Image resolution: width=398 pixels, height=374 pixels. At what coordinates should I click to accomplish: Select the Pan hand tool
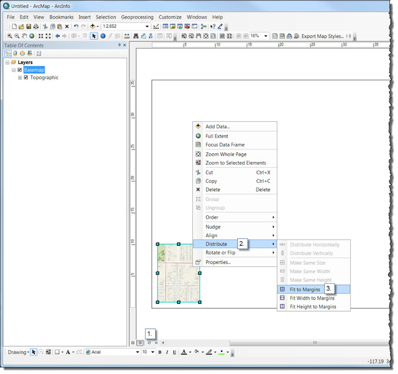click(25, 36)
